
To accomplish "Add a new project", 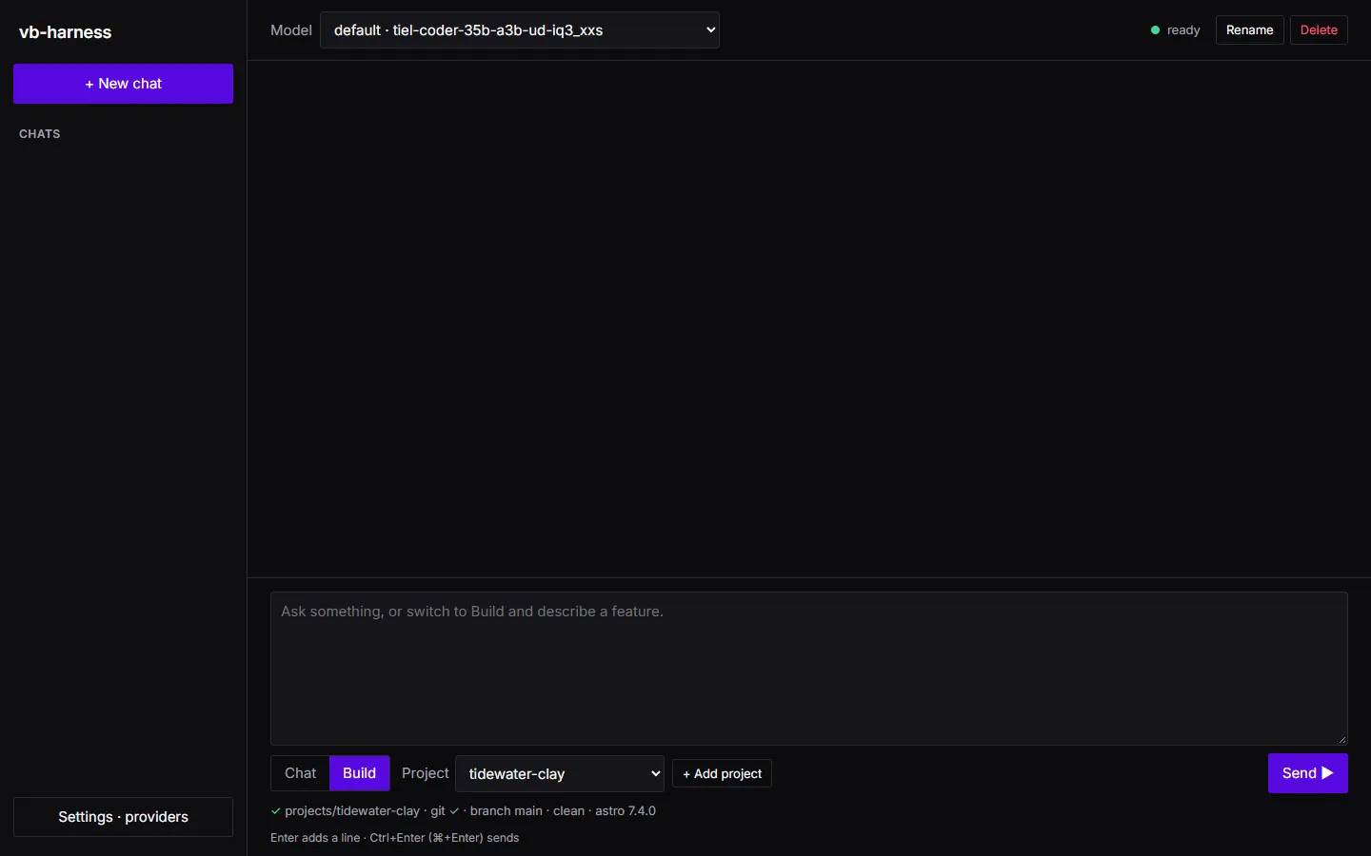I will tap(722, 774).
